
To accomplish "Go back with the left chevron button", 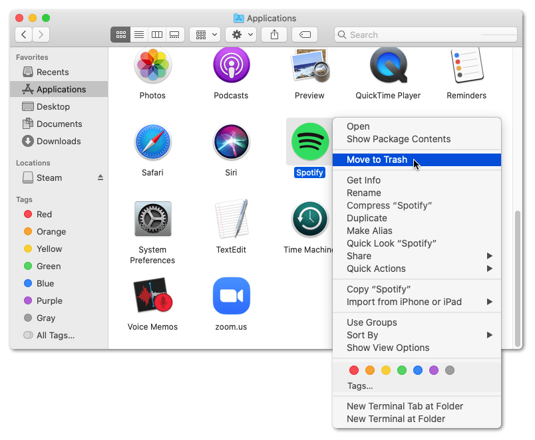I will (24, 35).
